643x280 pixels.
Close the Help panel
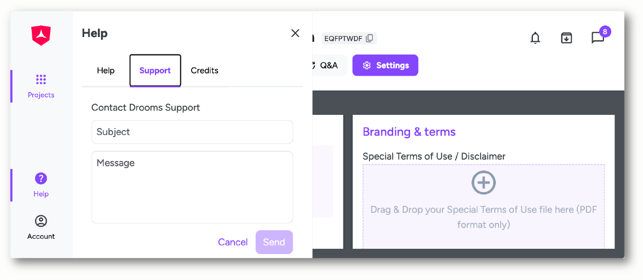(x=295, y=33)
